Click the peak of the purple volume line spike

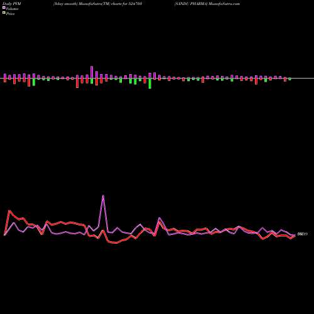103,196
